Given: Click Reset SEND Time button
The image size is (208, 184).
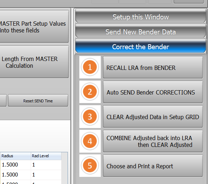Looking at the screenshot, I should 38,101.
